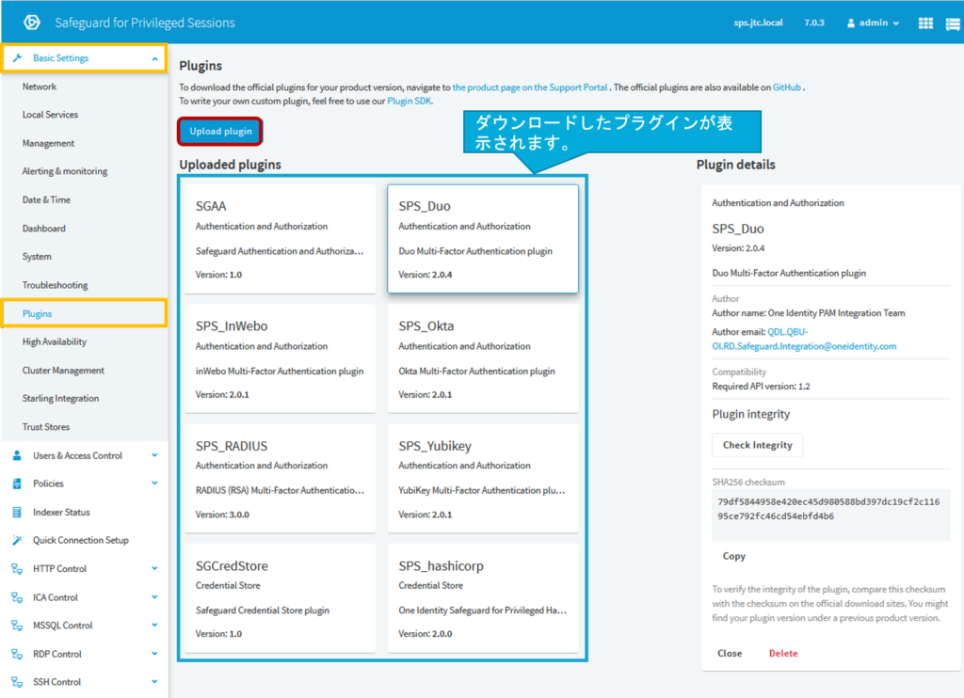Screen dimensions: 964x698
Task: Click the 'Safeguard for Privileged Sessions' title
Action: pos(144,23)
